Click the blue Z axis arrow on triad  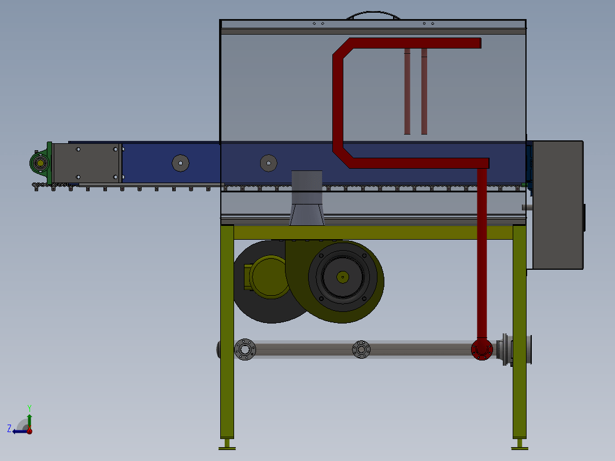pos(19,432)
